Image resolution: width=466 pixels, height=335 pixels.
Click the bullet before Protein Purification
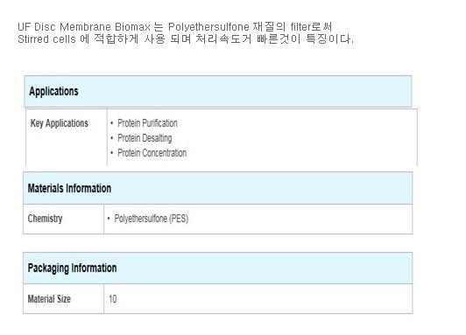112,123
